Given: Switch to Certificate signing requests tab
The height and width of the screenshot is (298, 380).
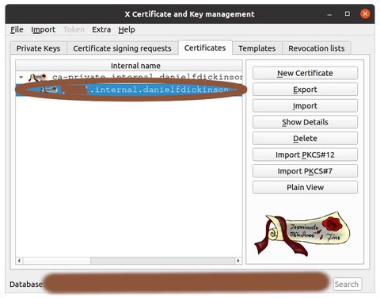Looking at the screenshot, I should (122, 48).
